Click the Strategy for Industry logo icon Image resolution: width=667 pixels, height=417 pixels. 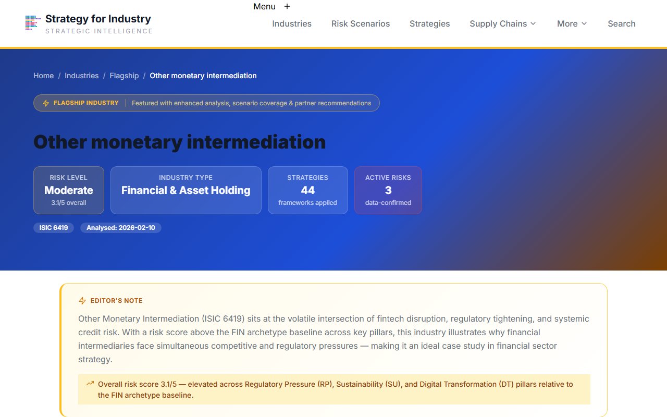pyautogui.click(x=32, y=22)
